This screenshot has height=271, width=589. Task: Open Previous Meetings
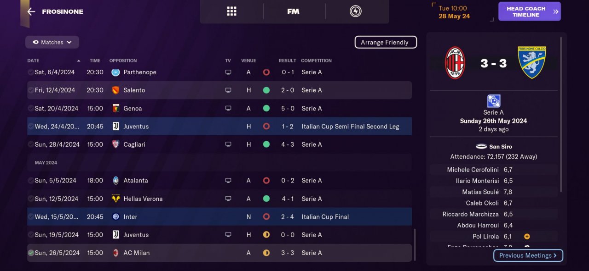click(x=528, y=255)
